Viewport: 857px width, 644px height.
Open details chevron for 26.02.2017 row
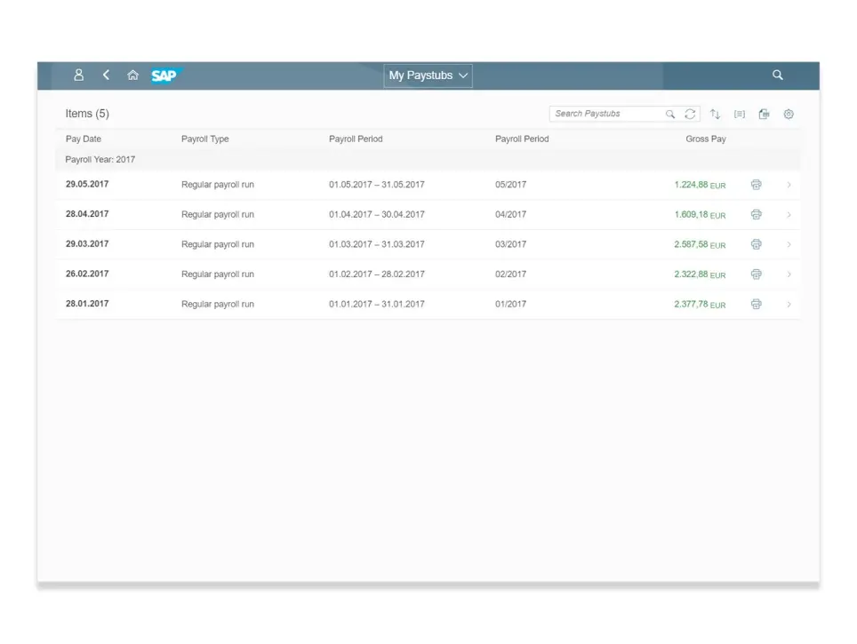(x=789, y=274)
